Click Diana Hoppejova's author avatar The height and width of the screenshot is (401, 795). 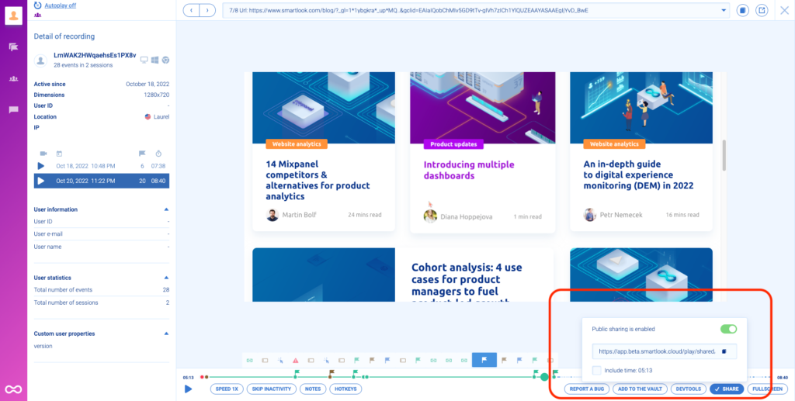[x=430, y=216]
